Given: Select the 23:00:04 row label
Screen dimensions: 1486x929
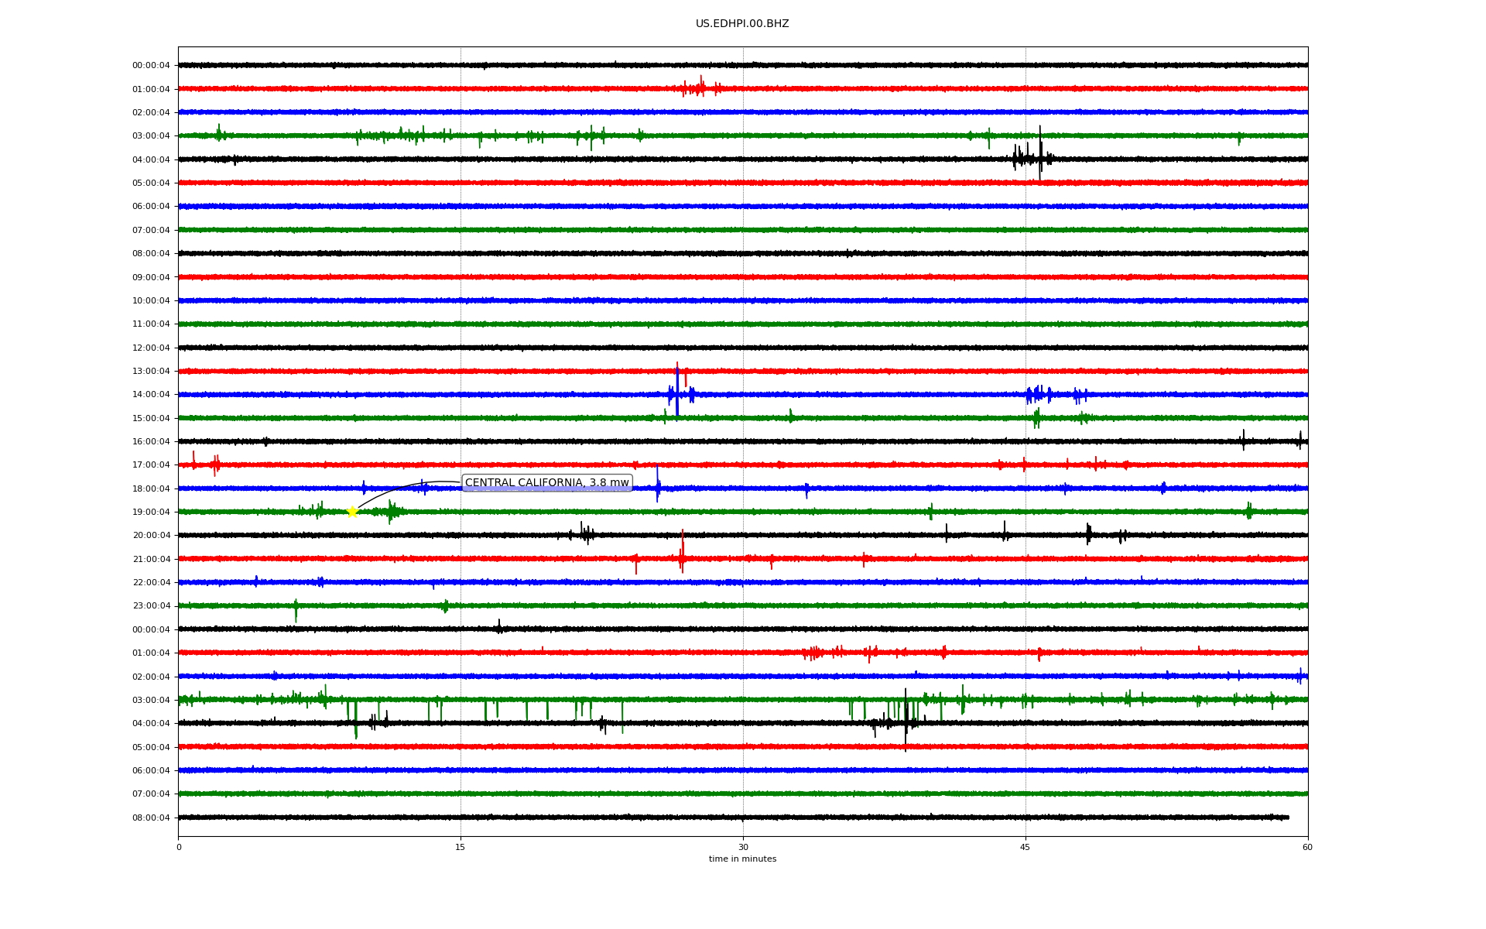Looking at the screenshot, I should [151, 606].
